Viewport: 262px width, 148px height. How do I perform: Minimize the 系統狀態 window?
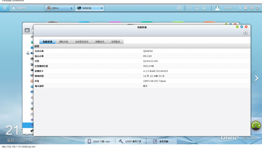coord(237,27)
